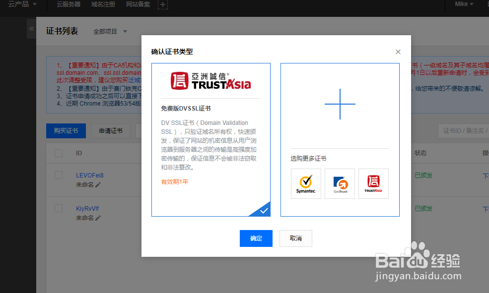The height and width of the screenshot is (293, 489).
Task: Click the 证书列表 page title
Action: click(x=62, y=31)
